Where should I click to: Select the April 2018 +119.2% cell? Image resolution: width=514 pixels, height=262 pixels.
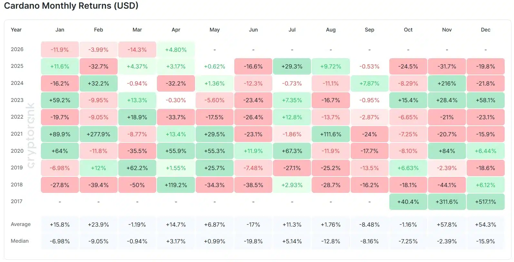176,185
